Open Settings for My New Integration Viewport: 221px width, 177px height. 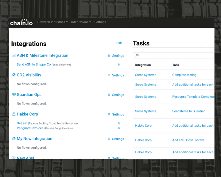coord(118,139)
